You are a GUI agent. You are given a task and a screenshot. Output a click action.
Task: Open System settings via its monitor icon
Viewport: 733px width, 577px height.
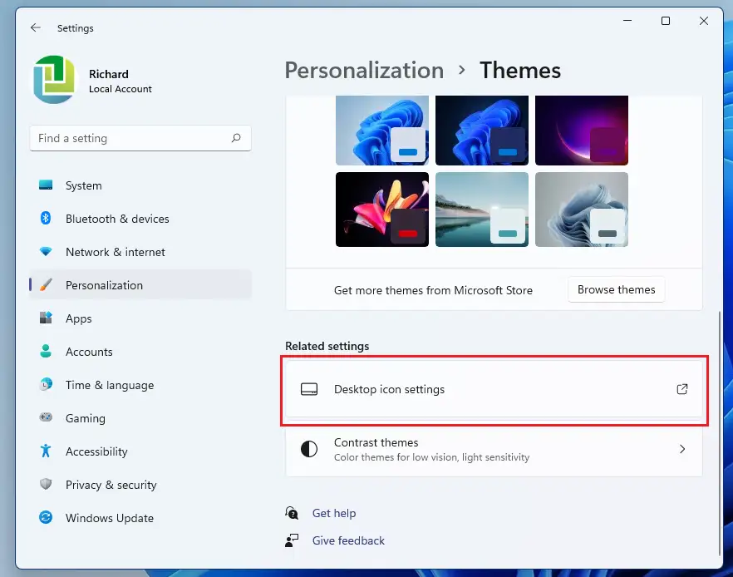point(46,185)
